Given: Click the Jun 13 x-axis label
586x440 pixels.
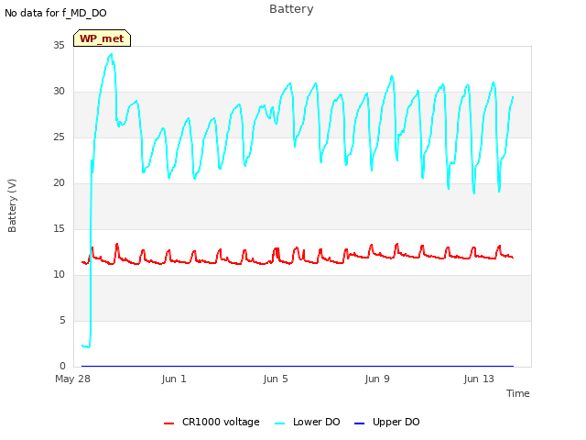Looking at the screenshot, I should coord(479,379).
